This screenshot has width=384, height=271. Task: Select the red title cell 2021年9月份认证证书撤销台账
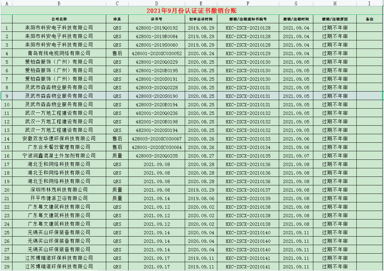(192, 10)
